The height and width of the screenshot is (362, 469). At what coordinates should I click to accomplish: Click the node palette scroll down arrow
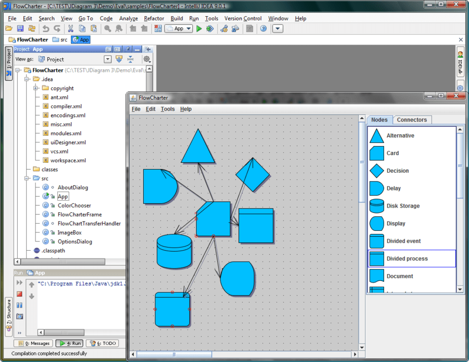point(460,289)
